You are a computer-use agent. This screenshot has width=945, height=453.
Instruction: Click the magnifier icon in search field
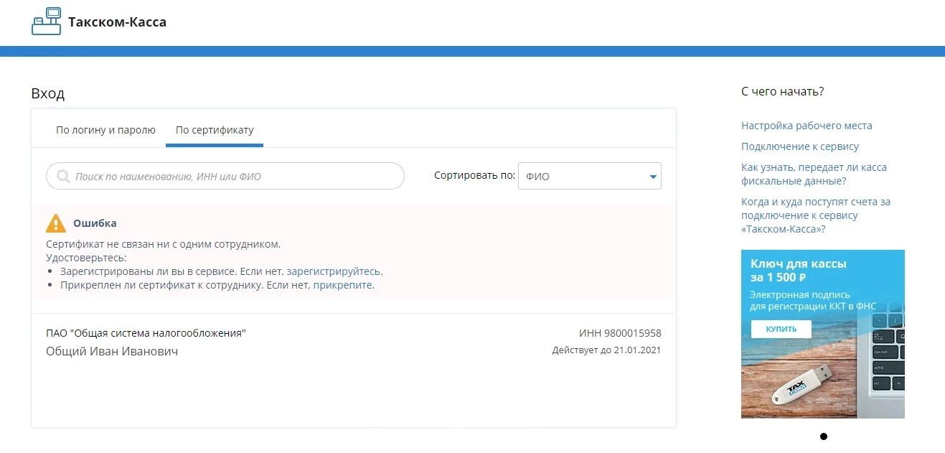click(x=63, y=176)
